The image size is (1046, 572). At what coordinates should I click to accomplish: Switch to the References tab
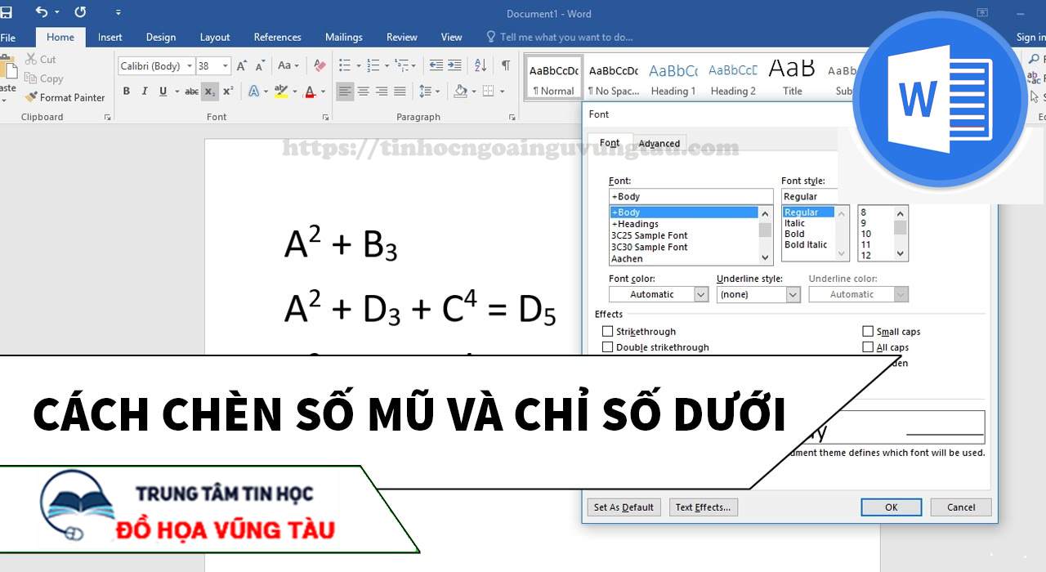278,37
